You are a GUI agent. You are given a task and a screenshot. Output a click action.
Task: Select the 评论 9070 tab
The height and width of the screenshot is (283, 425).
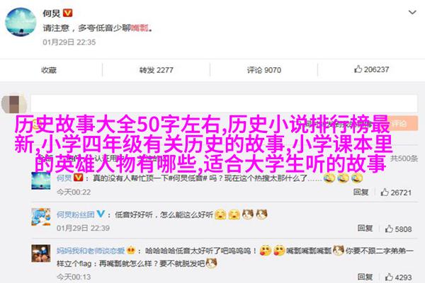(263, 70)
